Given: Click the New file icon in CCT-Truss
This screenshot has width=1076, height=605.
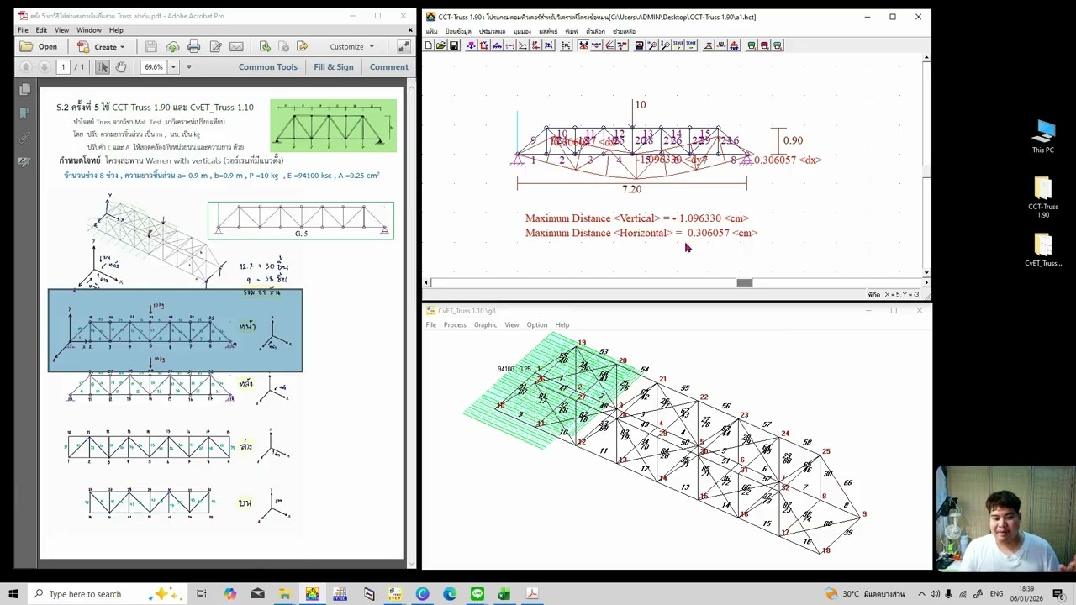Looking at the screenshot, I should coord(429,45).
